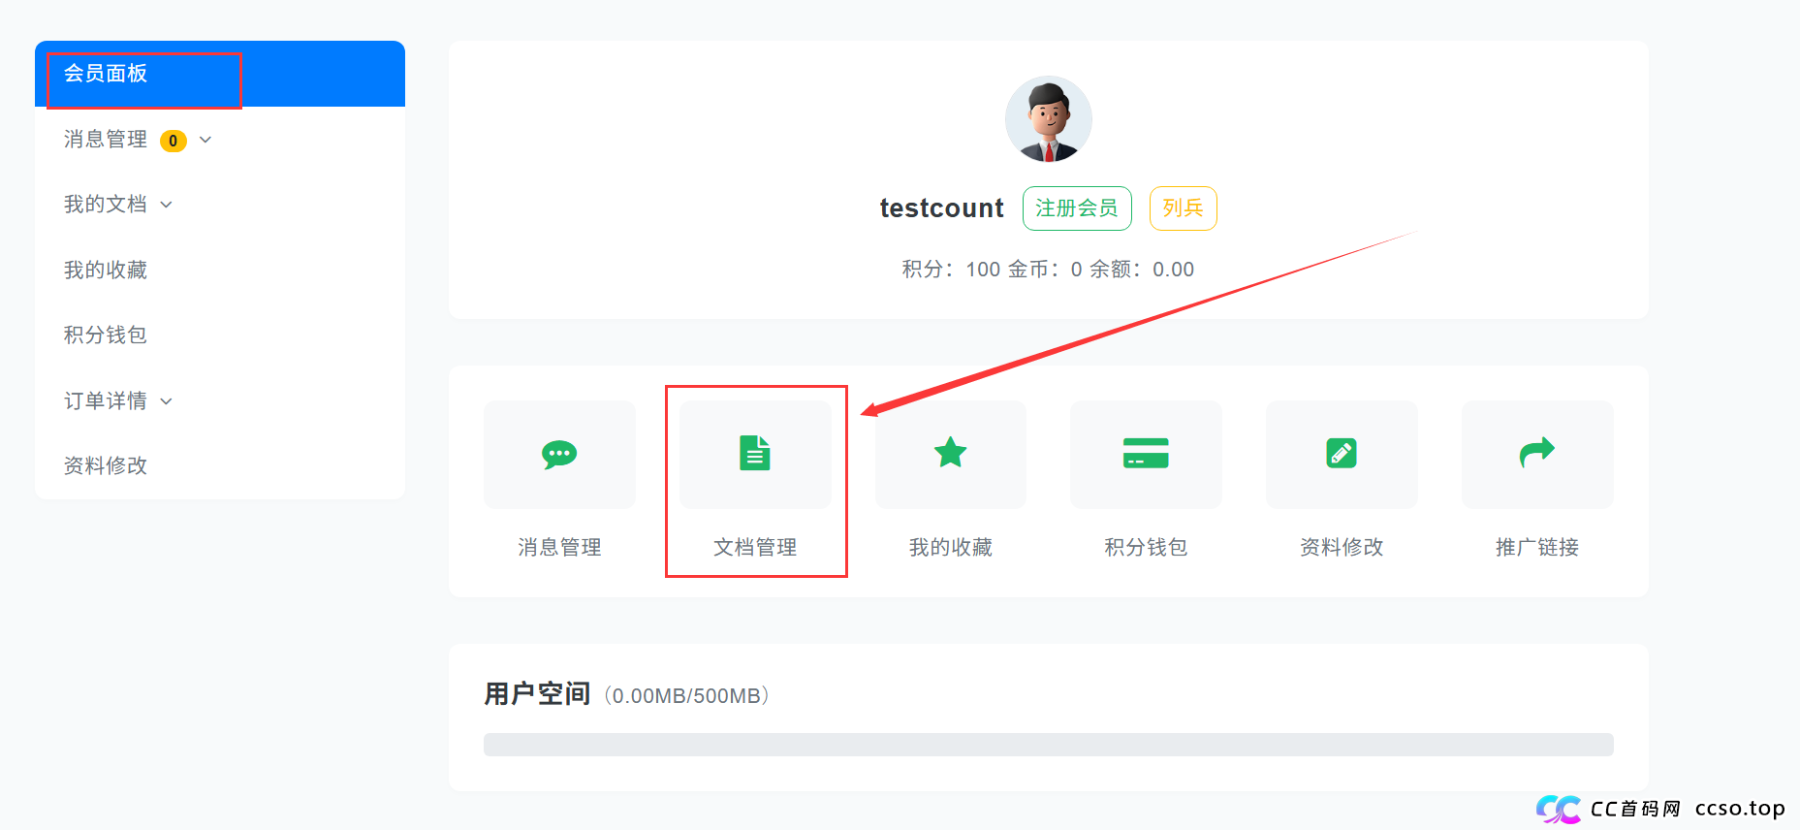The image size is (1800, 830).
Task: Open 资料修改 from the sidebar
Action: (x=106, y=465)
